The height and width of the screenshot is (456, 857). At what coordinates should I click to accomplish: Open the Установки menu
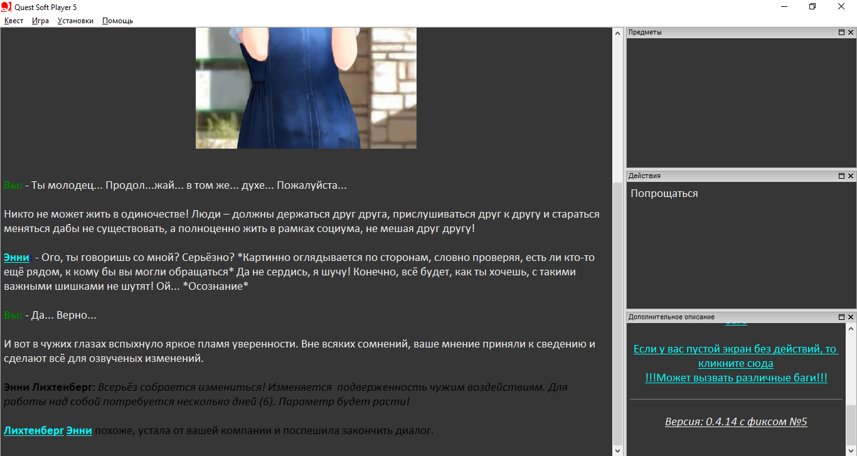coord(75,21)
